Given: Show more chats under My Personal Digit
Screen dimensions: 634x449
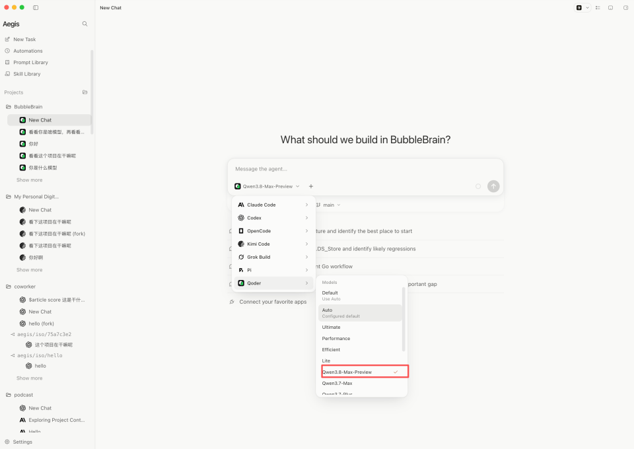Looking at the screenshot, I should tap(29, 269).
